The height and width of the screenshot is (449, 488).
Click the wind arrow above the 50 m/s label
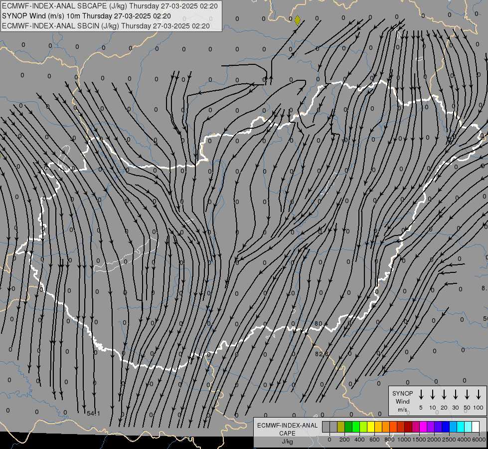click(x=467, y=395)
